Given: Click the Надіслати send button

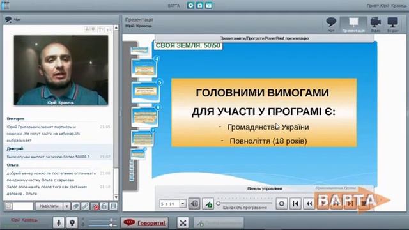Looking at the screenshot, I should click(x=49, y=206).
